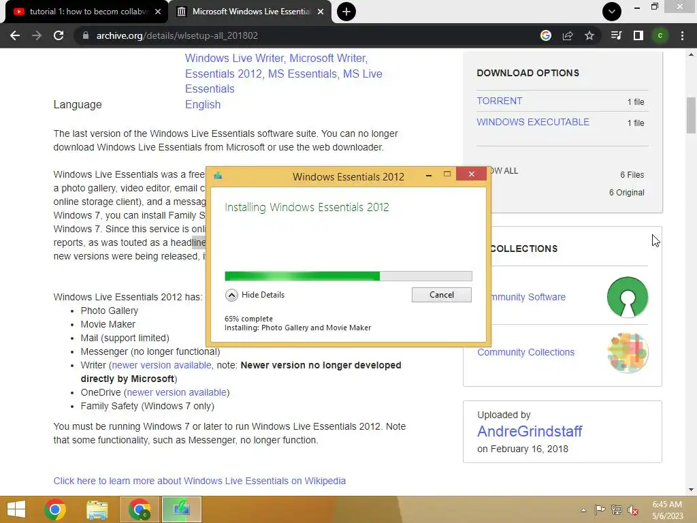697x523 pixels.
Task: Click '6 Original' text
Action: pos(626,193)
